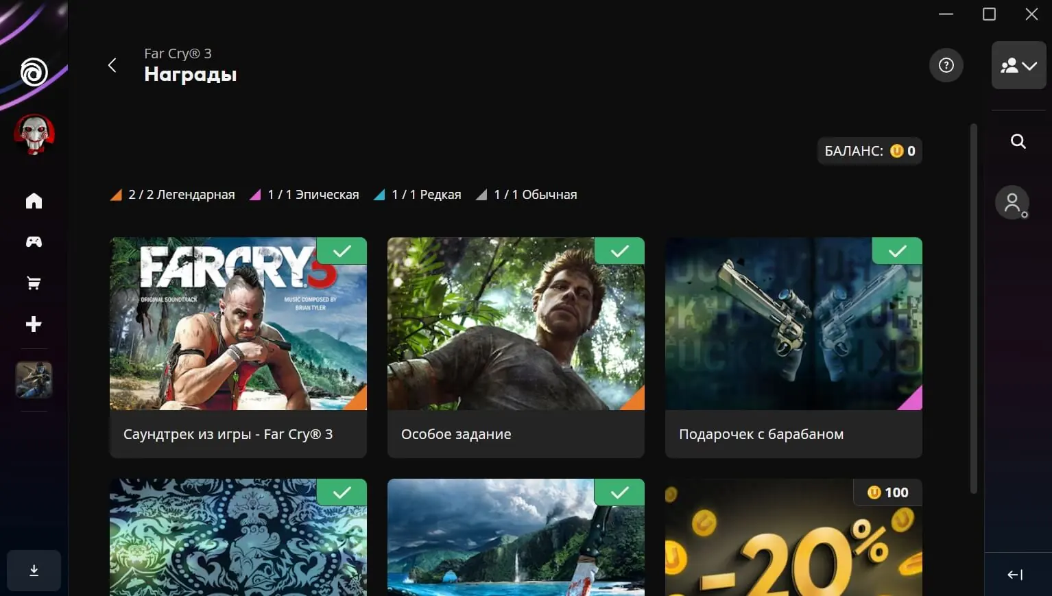Click the plus icon in the sidebar
The height and width of the screenshot is (596, 1052).
[x=34, y=324]
